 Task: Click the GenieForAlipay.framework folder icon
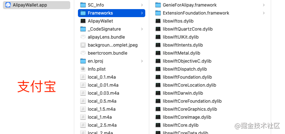[158, 5]
